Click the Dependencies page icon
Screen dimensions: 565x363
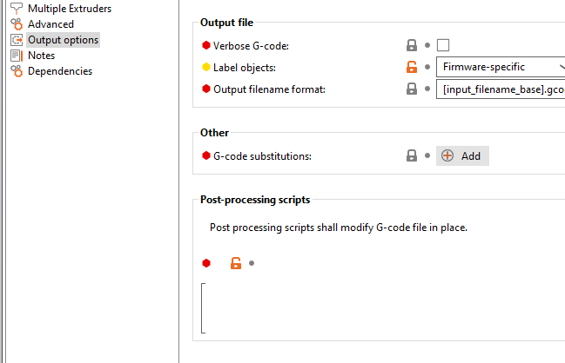pos(17,71)
